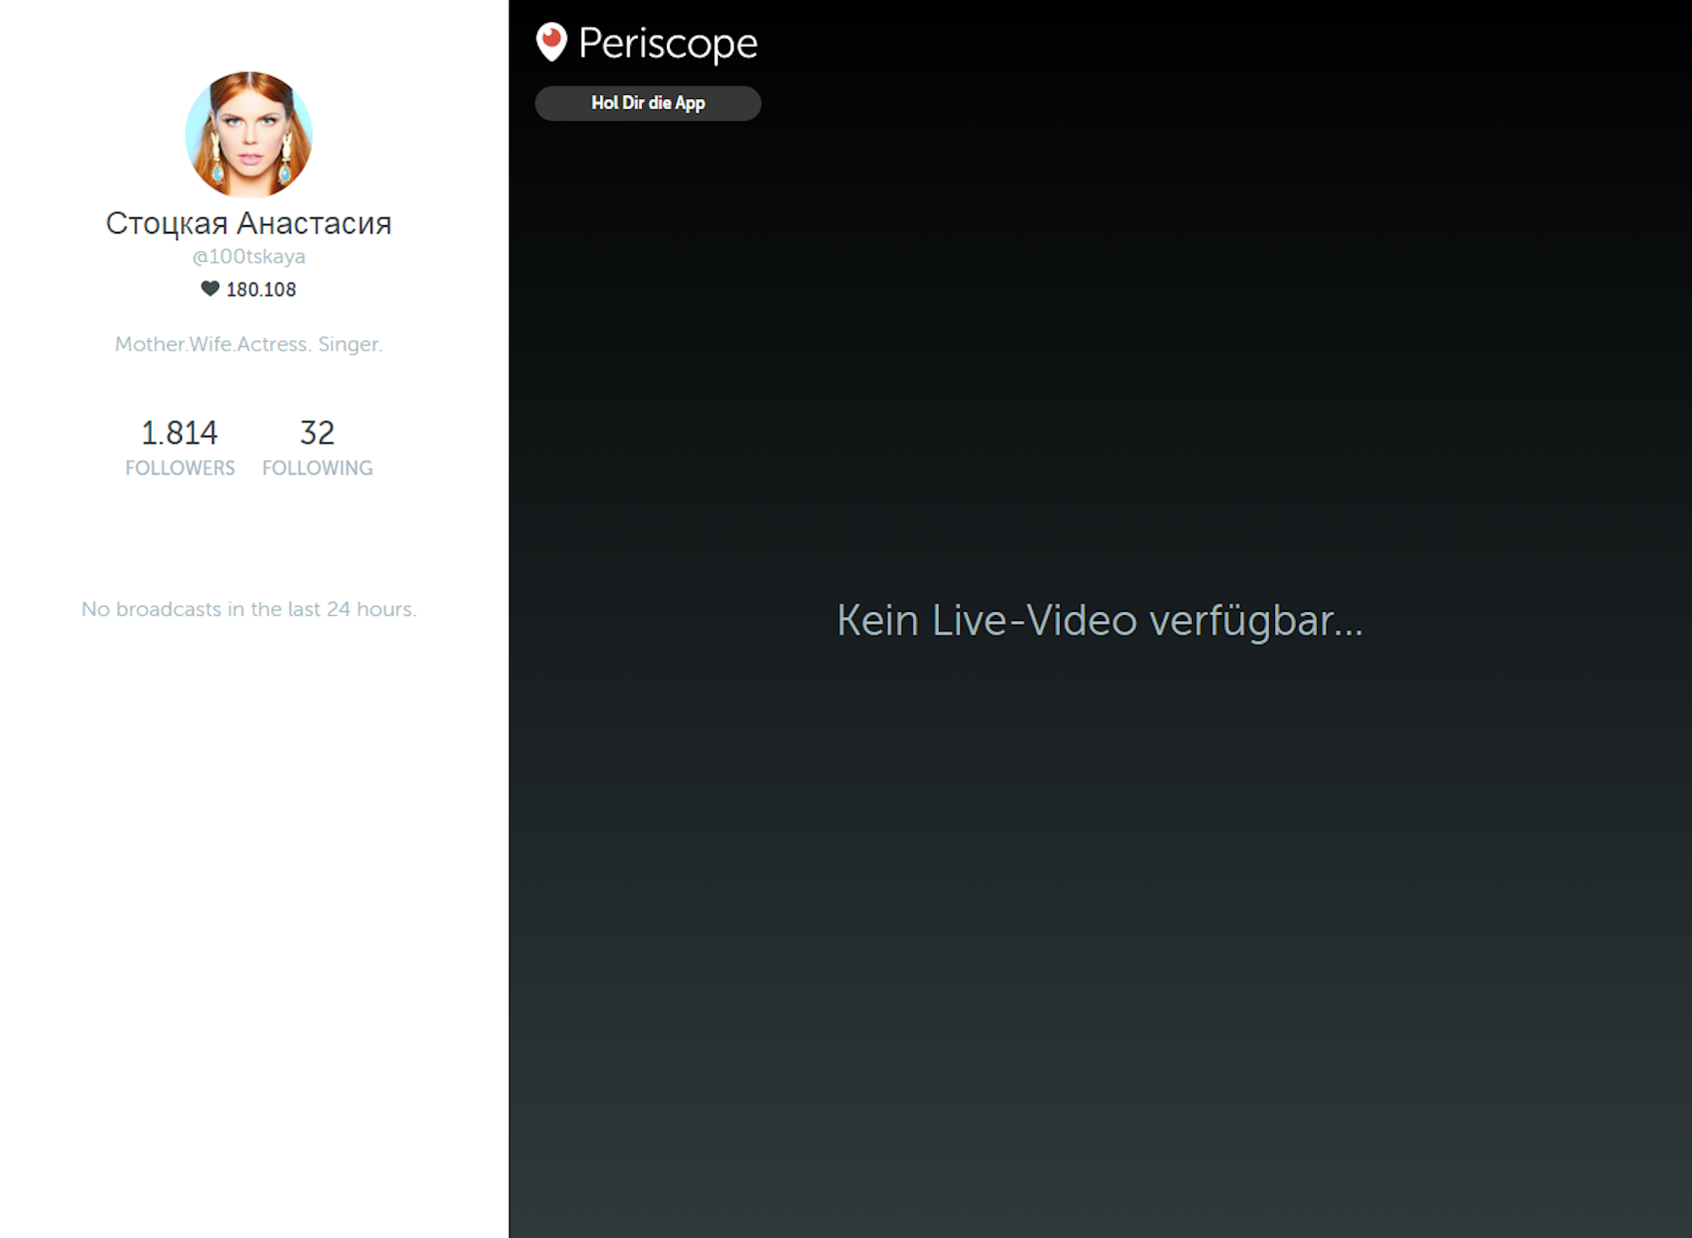Screen dimensions: 1692x1238
Task: Open the FOLLOWING label
Action: click(x=317, y=468)
